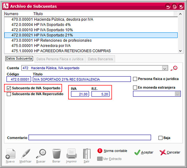
Task: Open Datos Persona Física o Jurídica tab
Action: (60, 59)
